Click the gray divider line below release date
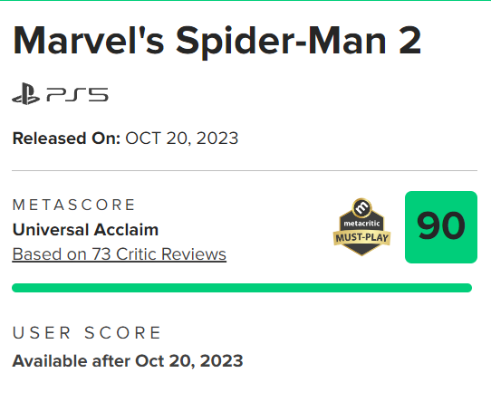The image size is (491, 411). click(245, 171)
